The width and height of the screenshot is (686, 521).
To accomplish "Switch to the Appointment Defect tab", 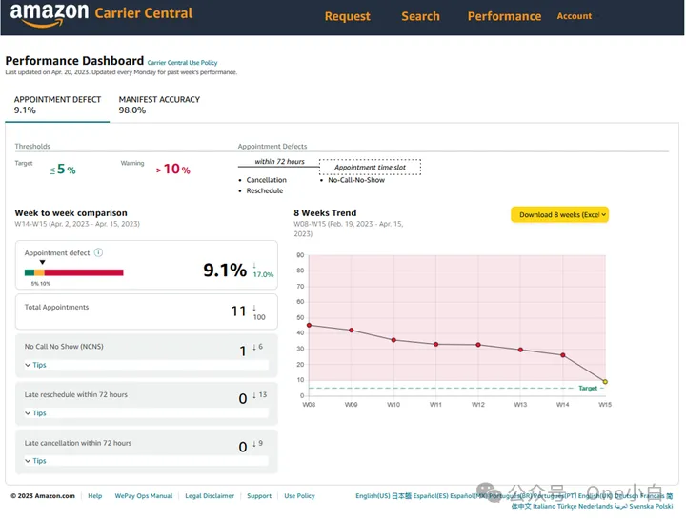I will (57, 105).
